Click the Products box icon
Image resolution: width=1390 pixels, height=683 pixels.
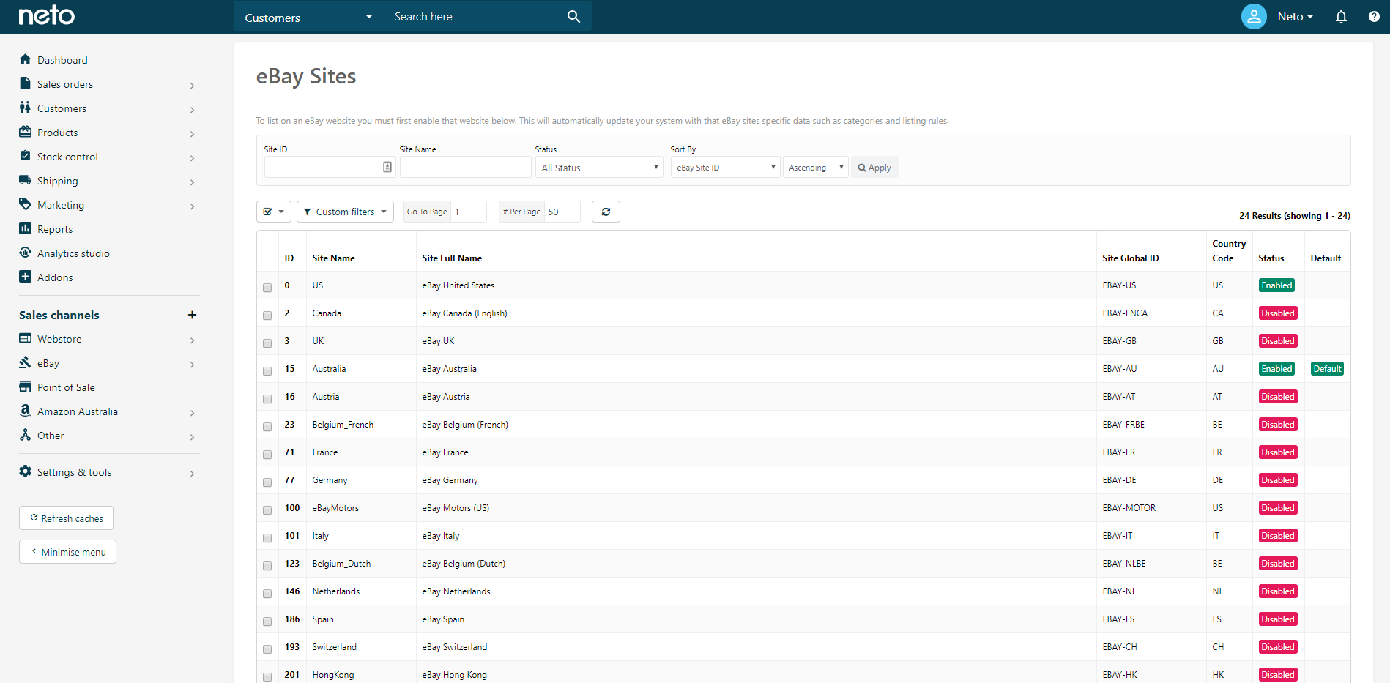(26, 132)
